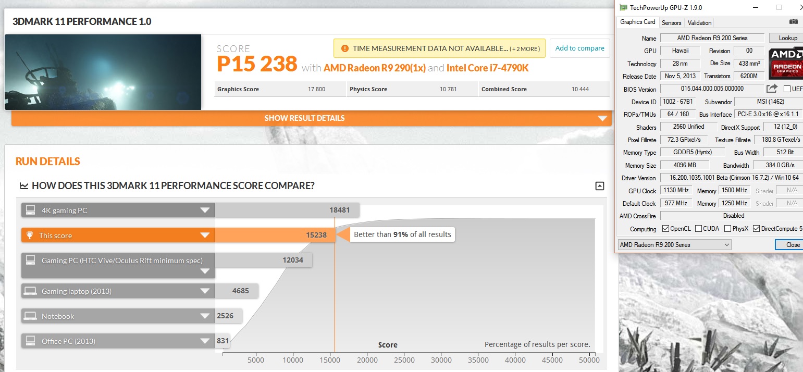Click the monitor icon in the Office PC (2013) row
Viewport: 803px width, 372px height.
tap(31, 341)
